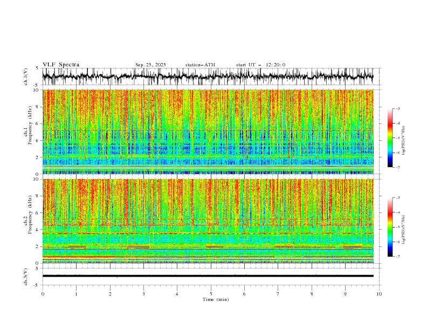Click the ch.1 'Frequency (kHz)' axis label
The height and width of the screenshot is (330, 427).
[x=30, y=126]
